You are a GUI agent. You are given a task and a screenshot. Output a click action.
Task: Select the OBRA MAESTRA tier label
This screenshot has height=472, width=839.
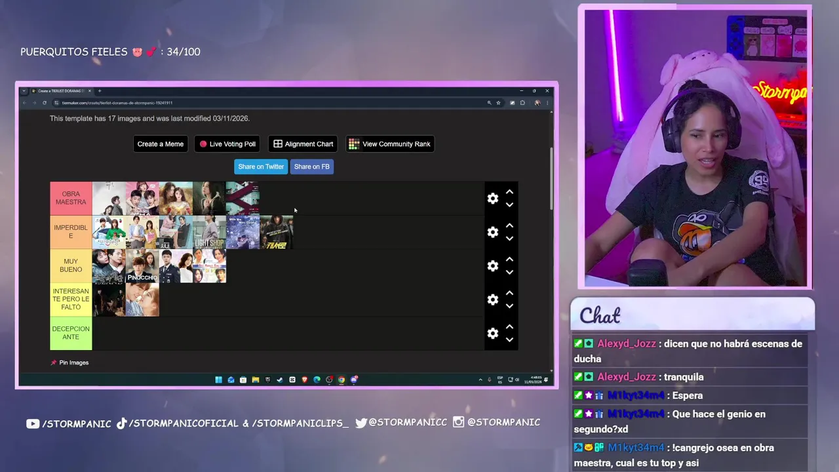[x=71, y=199]
